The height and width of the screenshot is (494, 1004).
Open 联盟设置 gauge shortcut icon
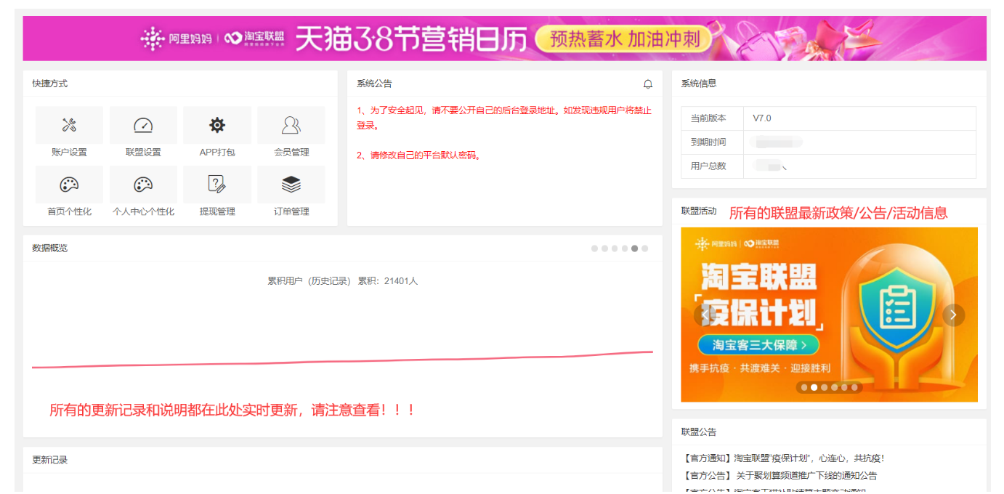tap(143, 125)
